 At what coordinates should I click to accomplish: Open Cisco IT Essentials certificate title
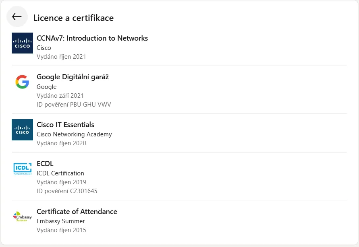pyautogui.click(x=65, y=125)
